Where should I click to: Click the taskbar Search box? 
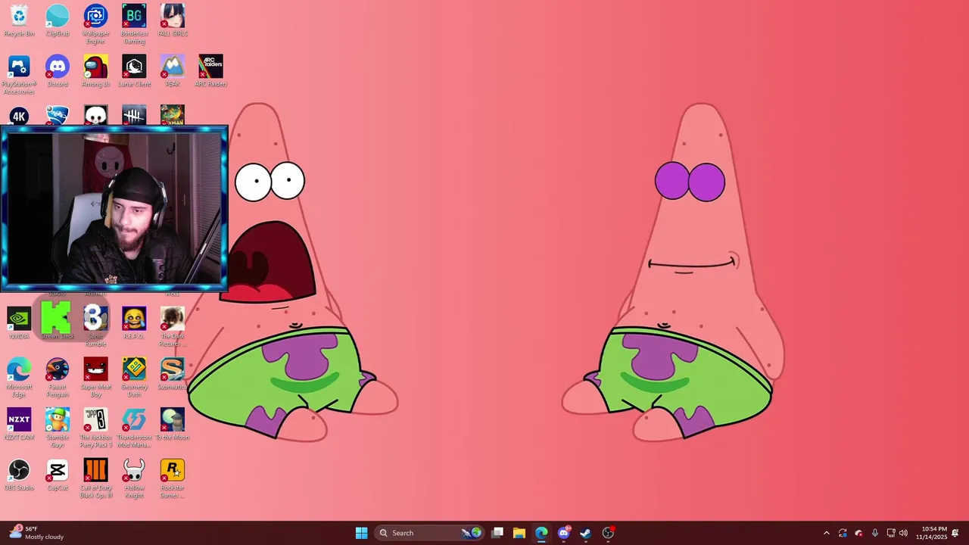point(429,533)
